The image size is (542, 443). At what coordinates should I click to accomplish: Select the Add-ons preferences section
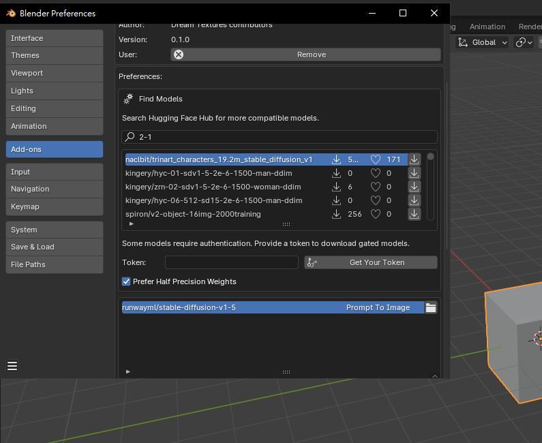(x=55, y=149)
